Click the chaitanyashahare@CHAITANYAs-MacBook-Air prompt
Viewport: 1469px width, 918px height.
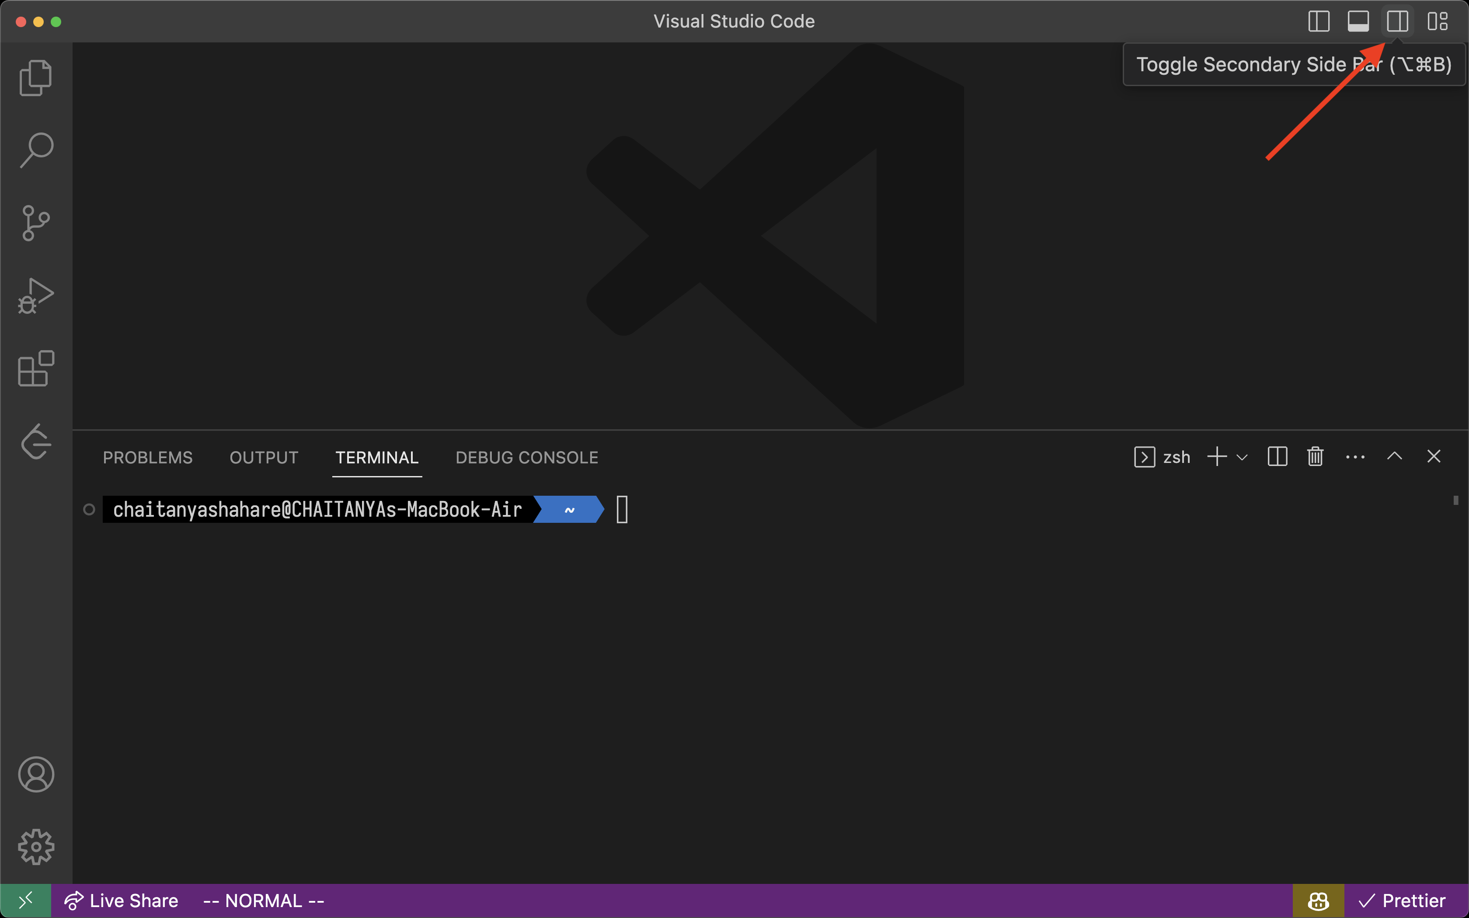[317, 509]
